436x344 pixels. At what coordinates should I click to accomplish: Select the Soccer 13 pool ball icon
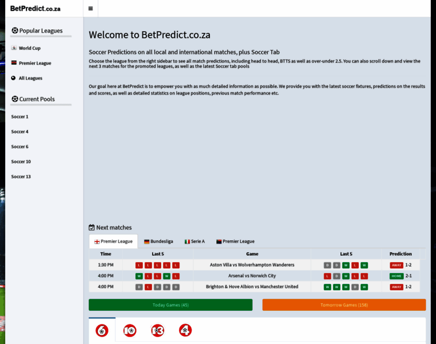pos(158,330)
